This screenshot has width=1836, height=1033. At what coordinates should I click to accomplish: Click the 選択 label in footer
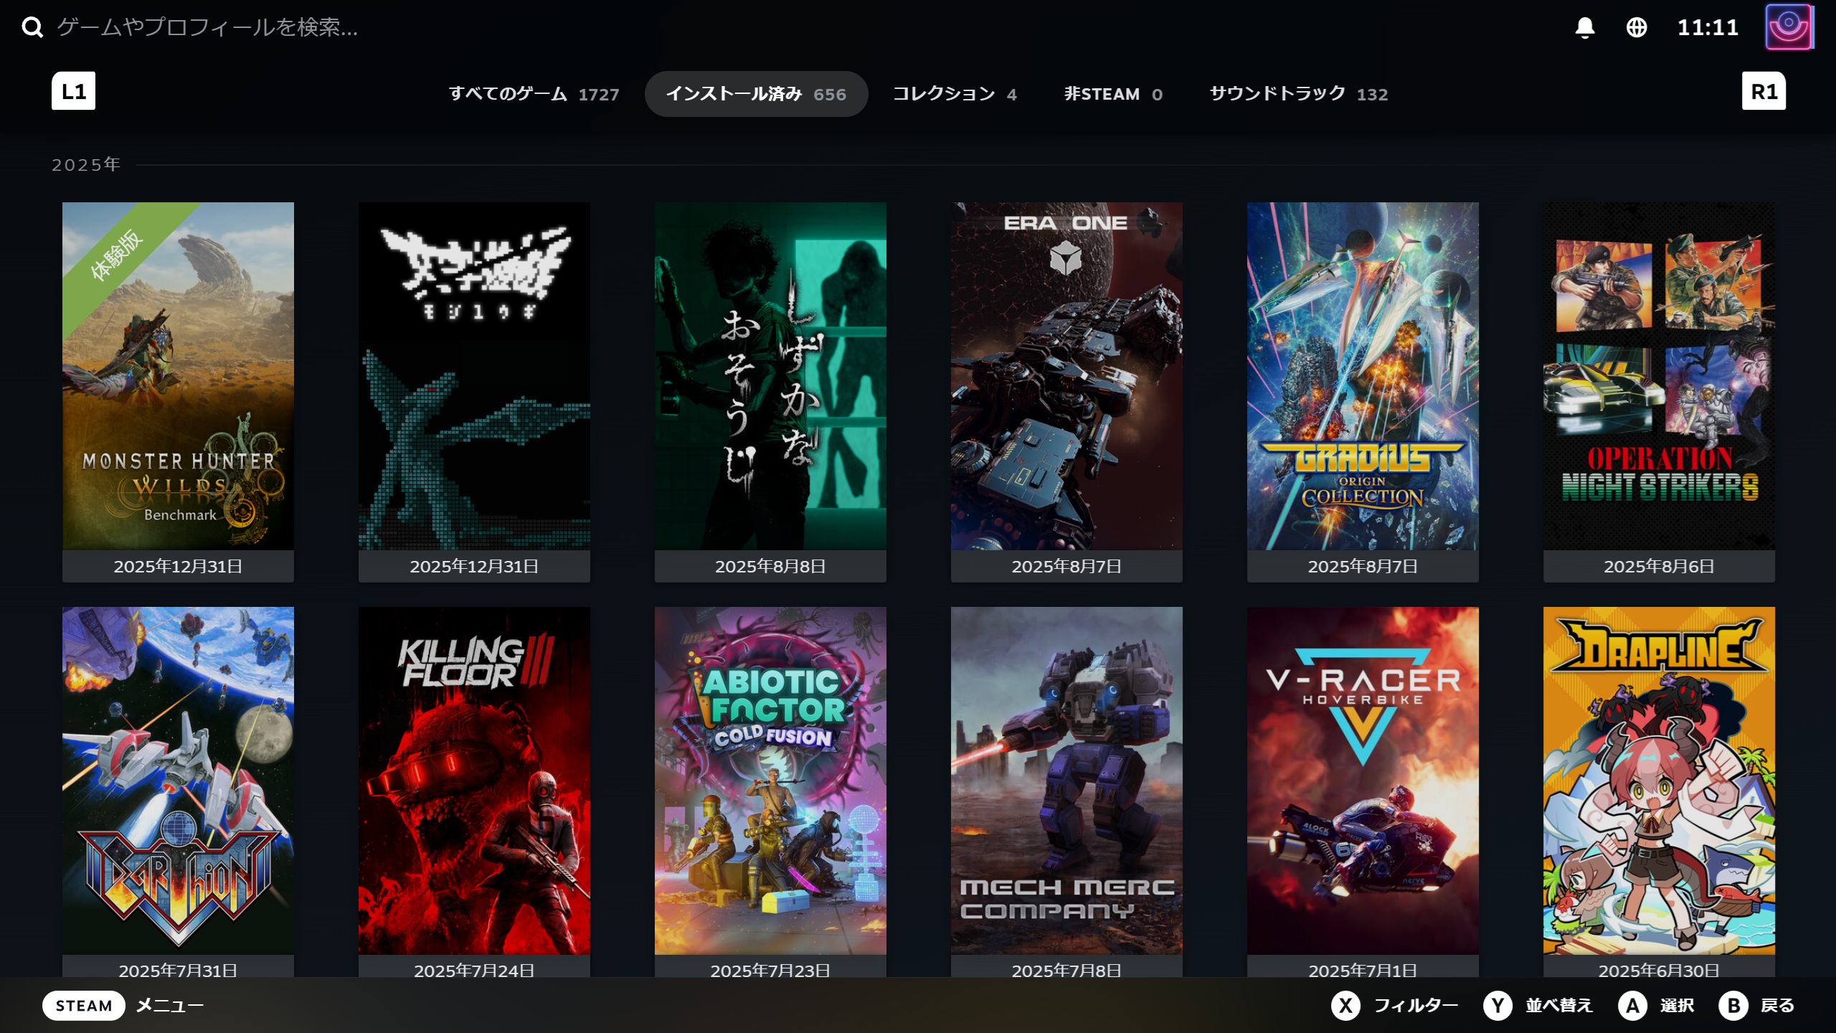[x=1678, y=1006]
